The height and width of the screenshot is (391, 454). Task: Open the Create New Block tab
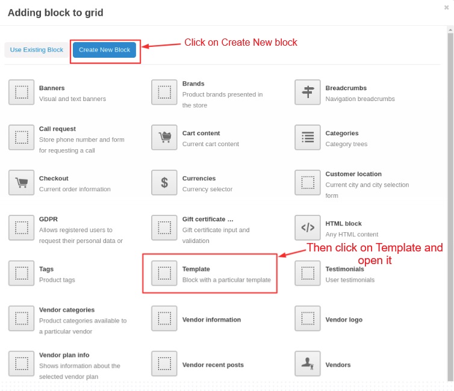(x=104, y=50)
